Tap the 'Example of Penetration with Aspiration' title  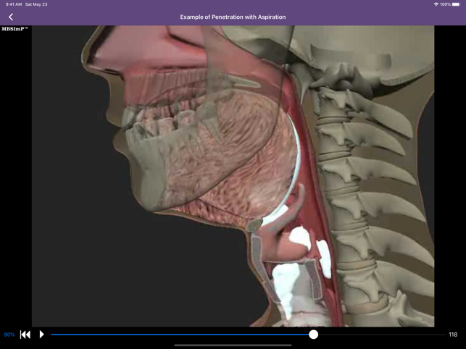[233, 17]
